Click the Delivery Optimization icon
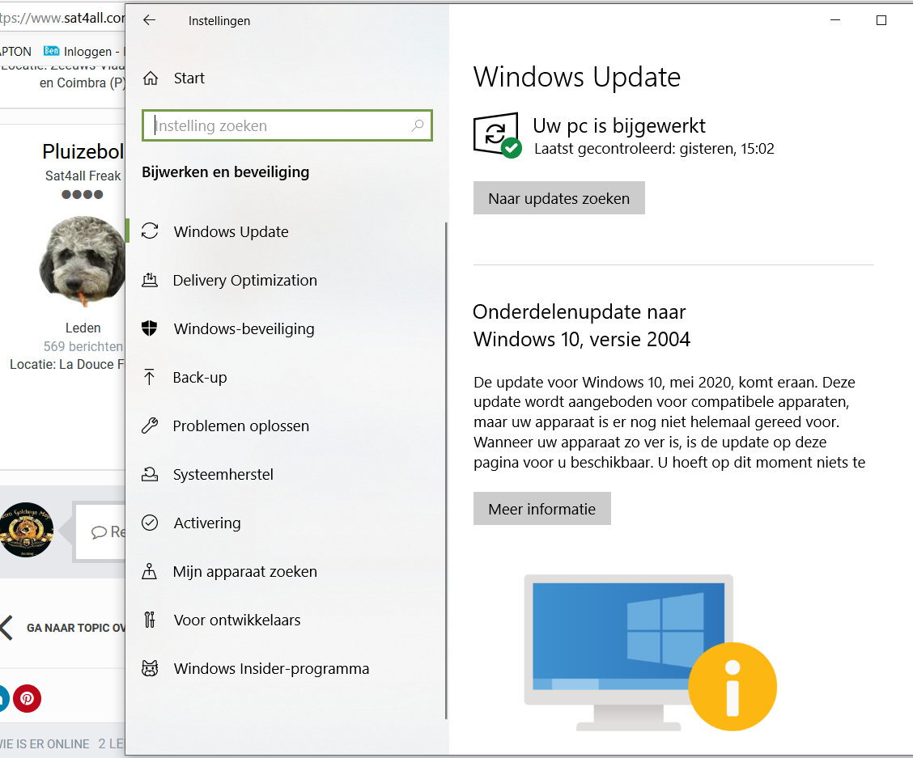 [150, 280]
